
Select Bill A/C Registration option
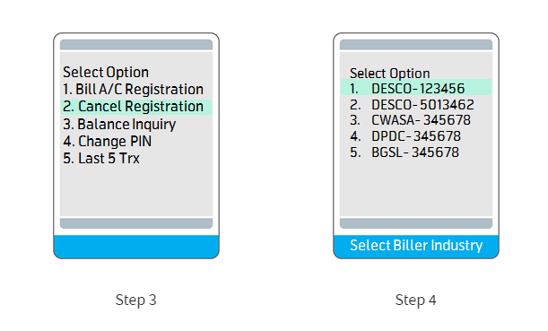[133, 89]
